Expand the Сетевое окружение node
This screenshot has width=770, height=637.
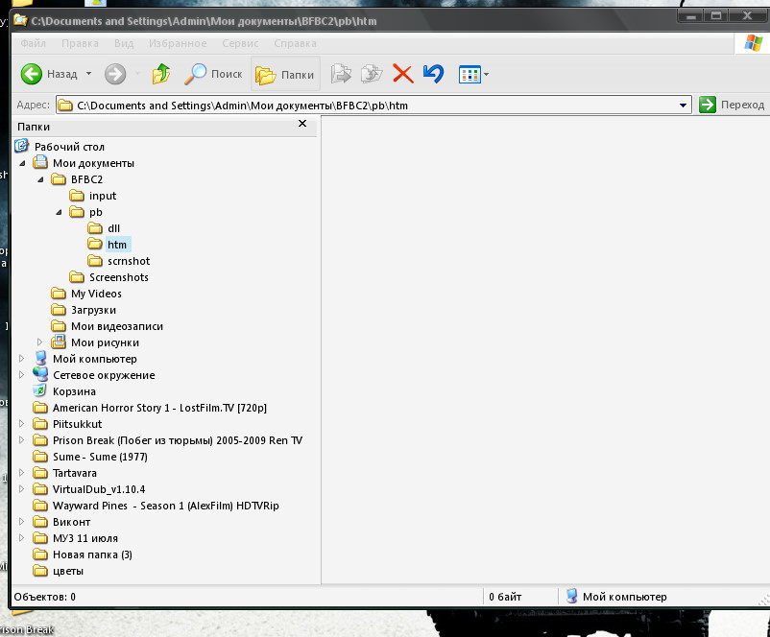click(22, 374)
